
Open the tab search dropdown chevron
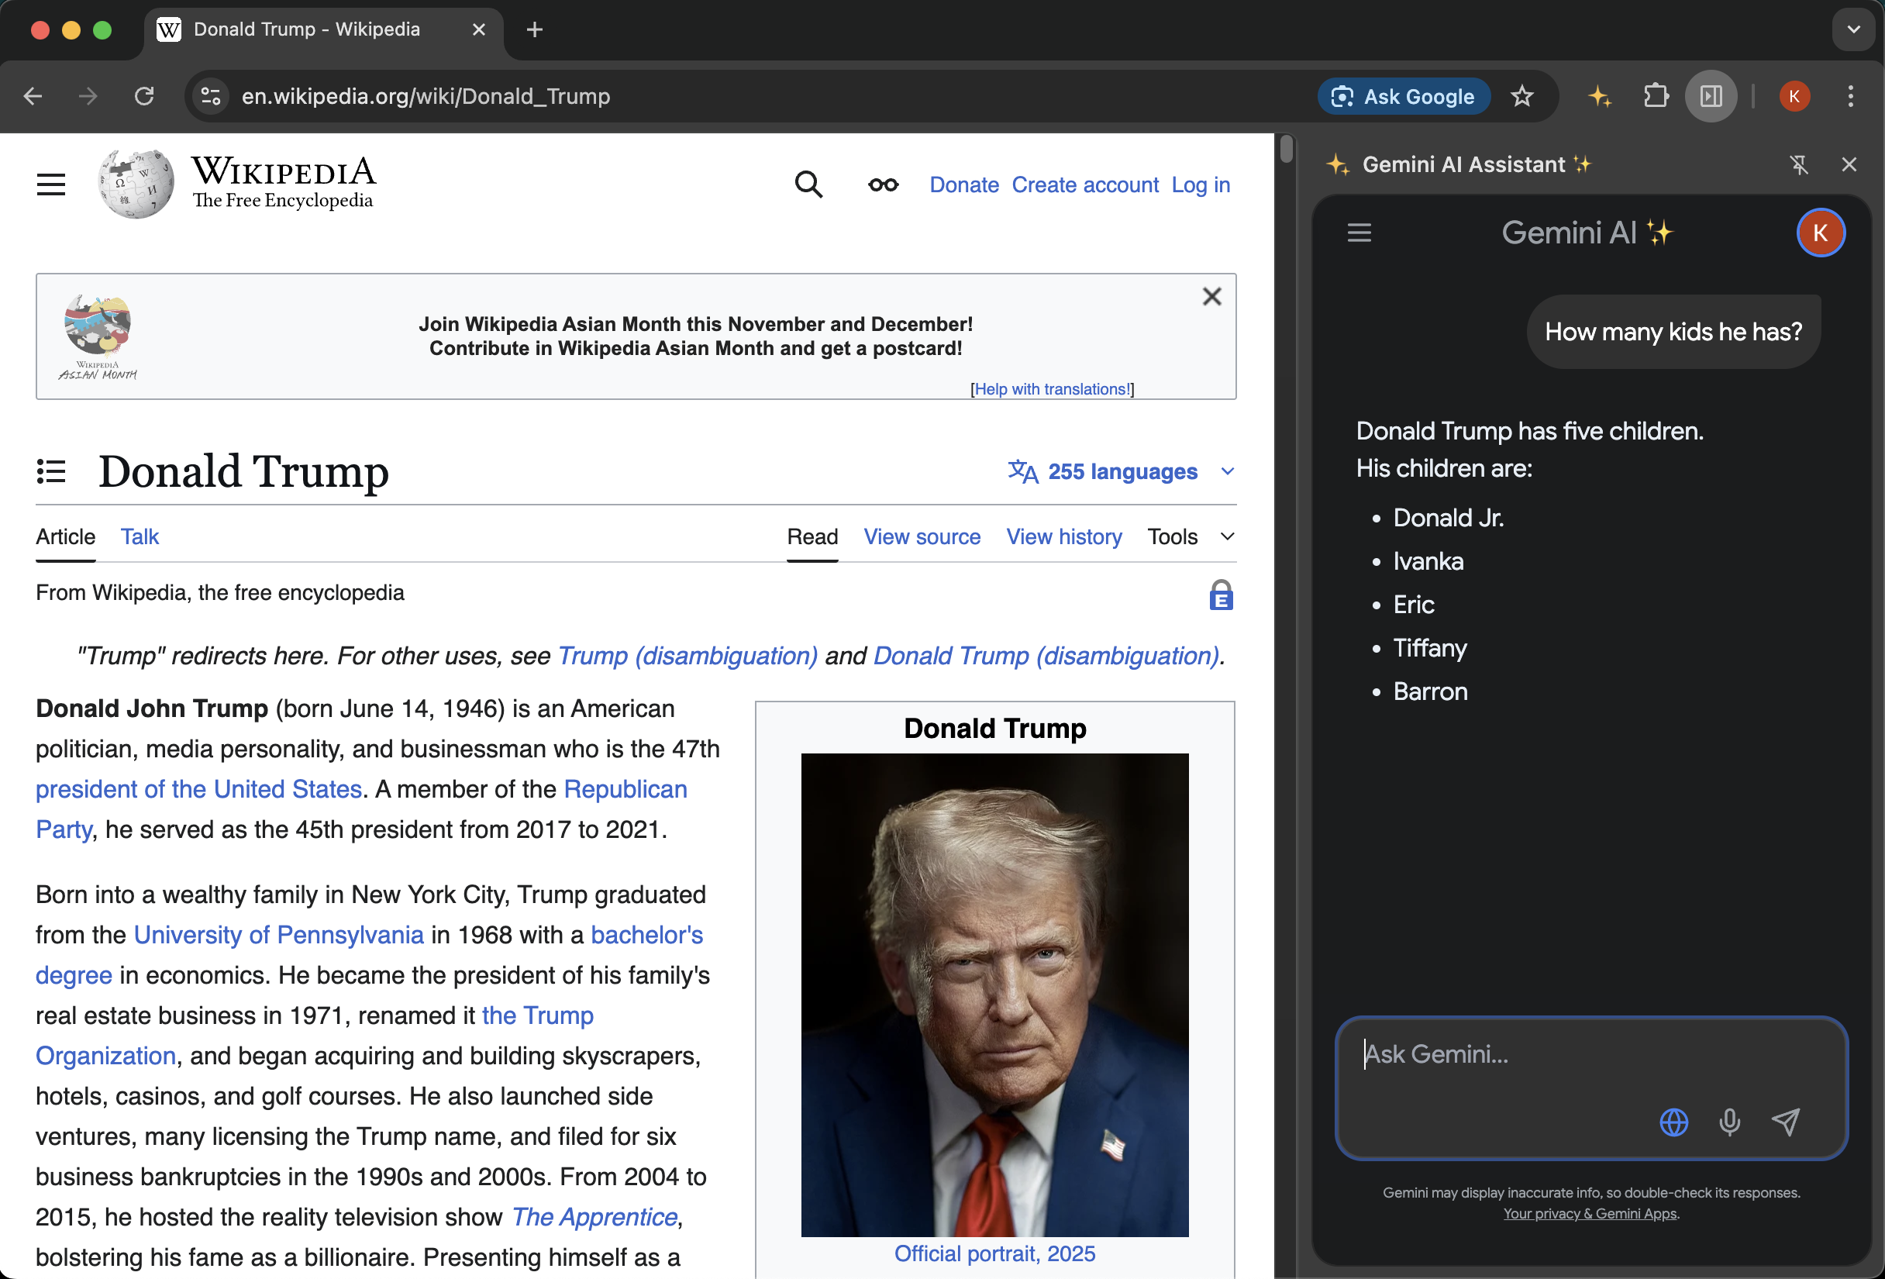pyautogui.click(x=1853, y=30)
